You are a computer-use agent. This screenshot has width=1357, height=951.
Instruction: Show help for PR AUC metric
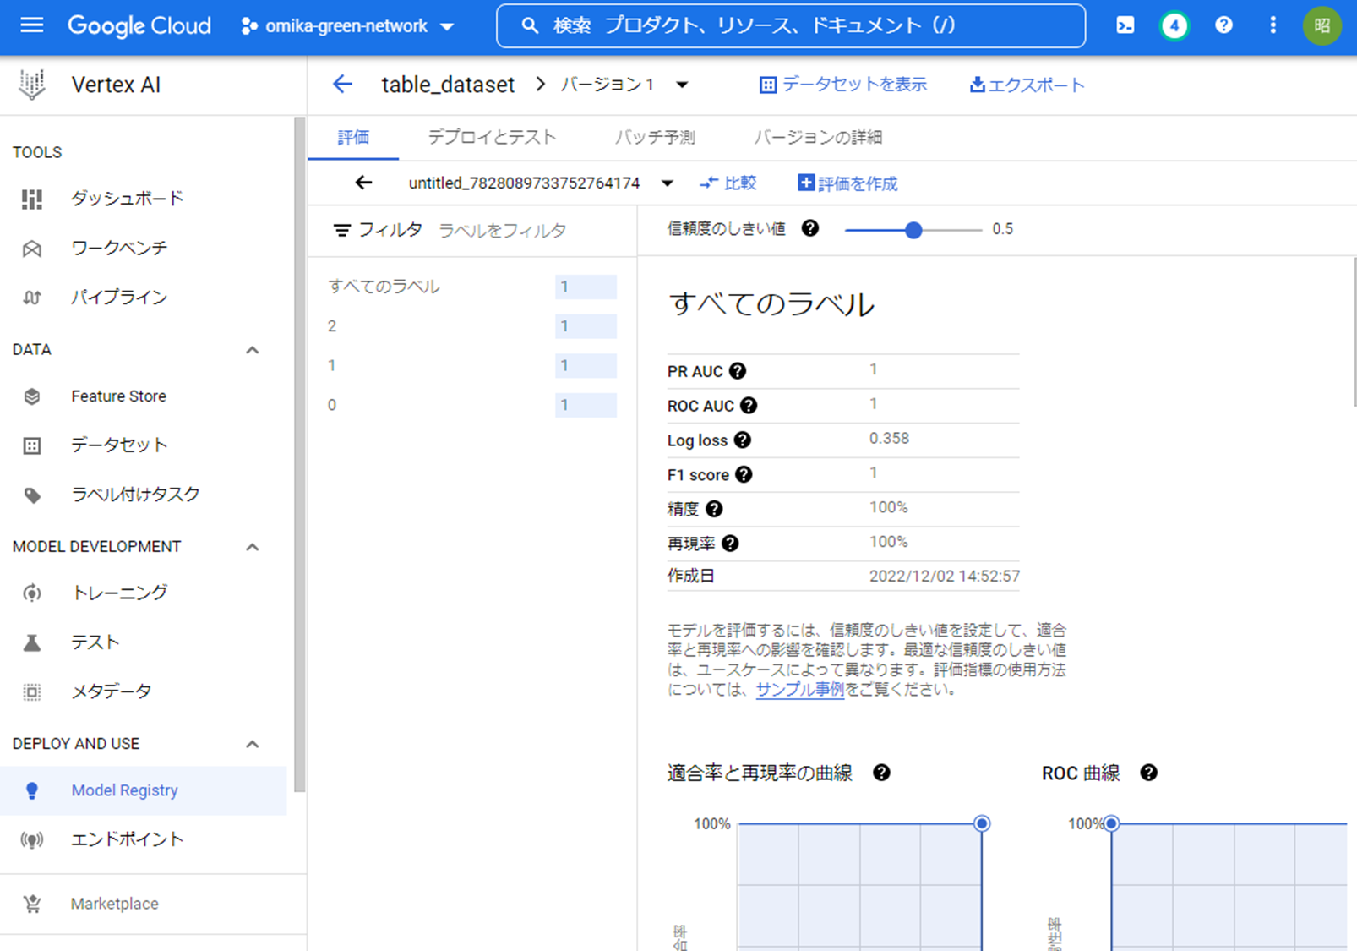(738, 371)
